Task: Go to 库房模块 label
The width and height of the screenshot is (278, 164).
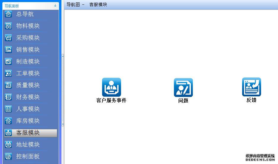Action: click(x=28, y=121)
